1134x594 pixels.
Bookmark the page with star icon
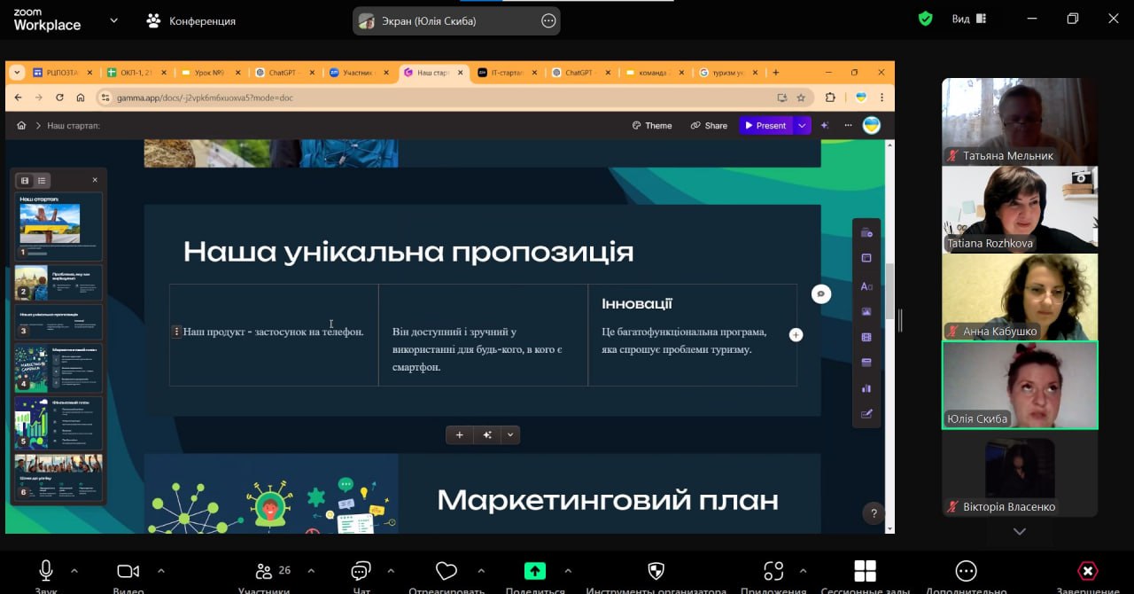[x=801, y=98]
